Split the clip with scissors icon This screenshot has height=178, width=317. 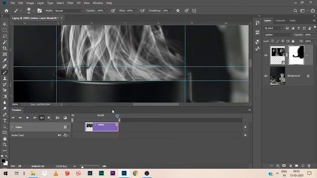[57, 118]
